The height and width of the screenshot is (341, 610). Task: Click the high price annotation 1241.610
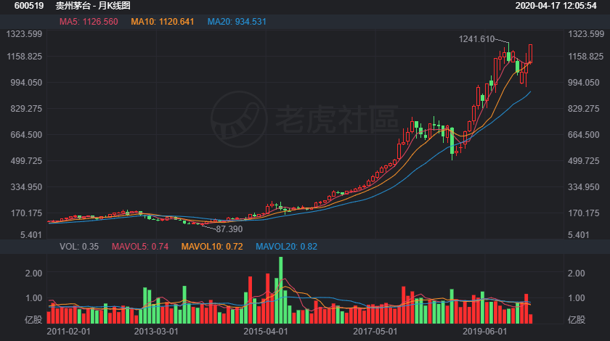coord(476,39)
